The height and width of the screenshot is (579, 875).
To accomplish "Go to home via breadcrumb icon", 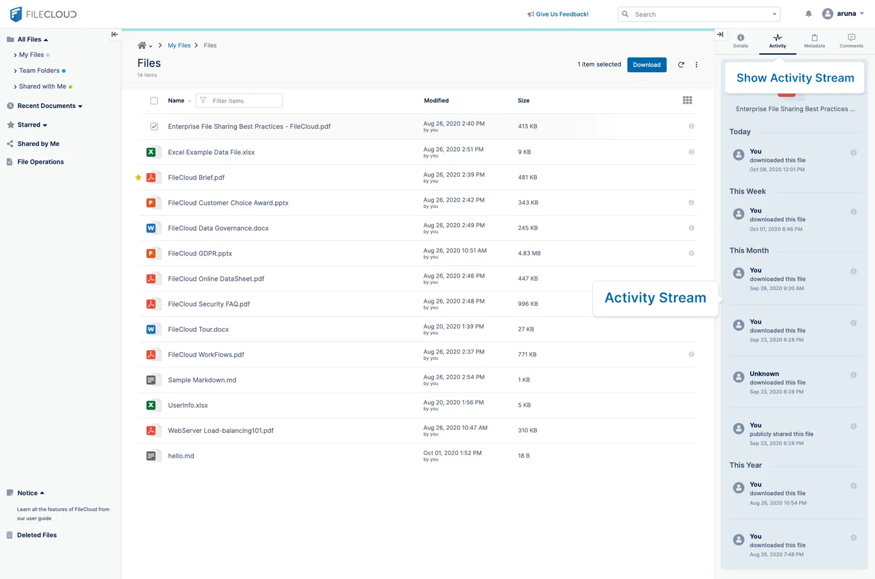I will pos(142,46).
